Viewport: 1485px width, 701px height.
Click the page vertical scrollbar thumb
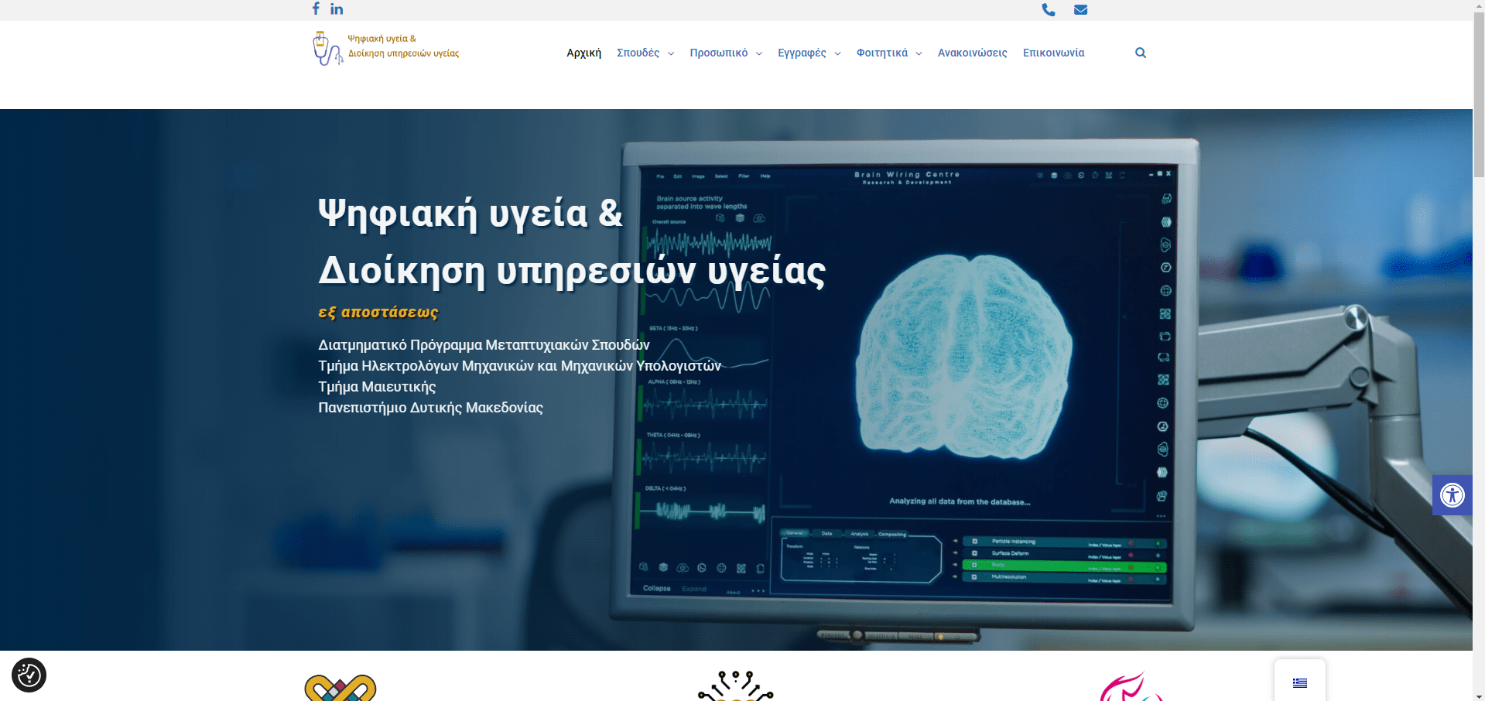click(x=1479, y=94)
